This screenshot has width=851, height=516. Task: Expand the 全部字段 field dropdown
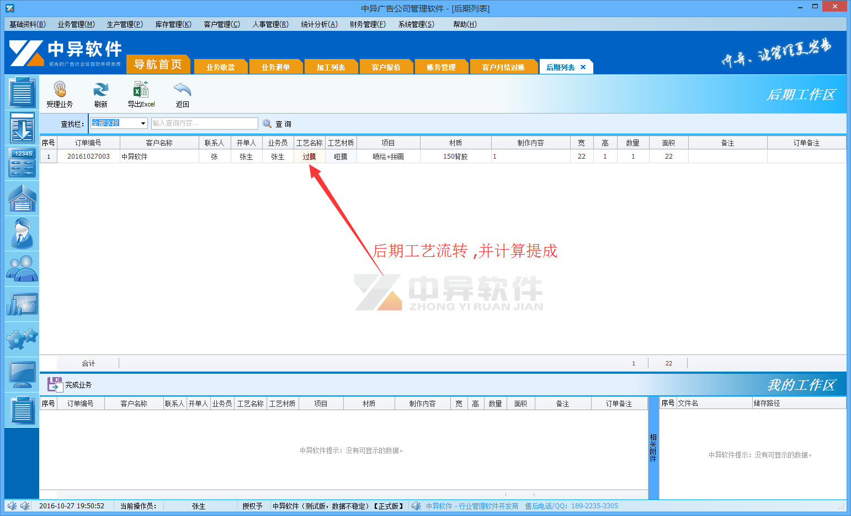click(142, 123)
